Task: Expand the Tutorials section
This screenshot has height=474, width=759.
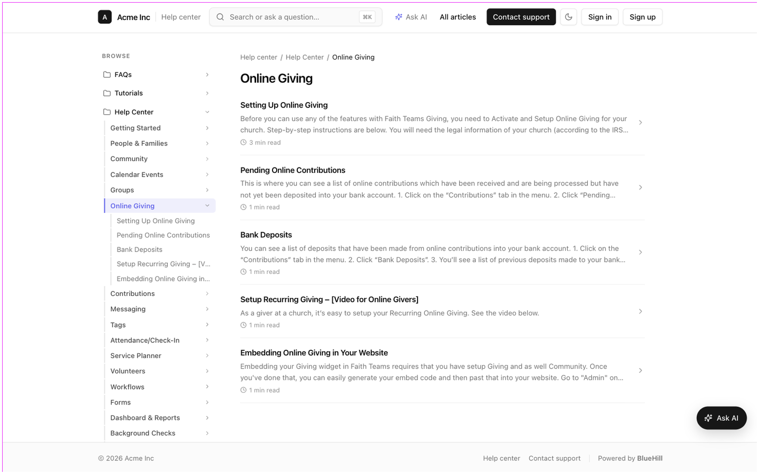Action: 207,93
